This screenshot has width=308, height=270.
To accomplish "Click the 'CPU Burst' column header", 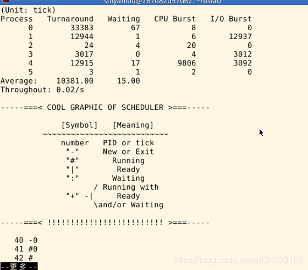I will point(175,19).
